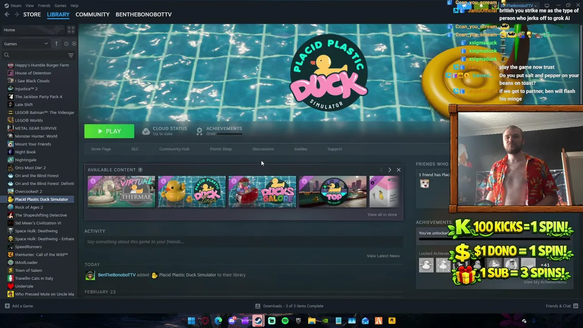Viewport: 583px width, 328px height.
Task: Open the library advanced filter options icon
Action: (71, 55)
